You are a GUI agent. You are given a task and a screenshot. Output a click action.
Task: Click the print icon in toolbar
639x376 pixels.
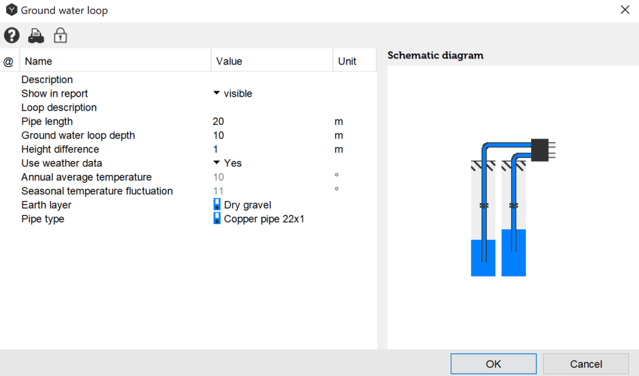36,36
